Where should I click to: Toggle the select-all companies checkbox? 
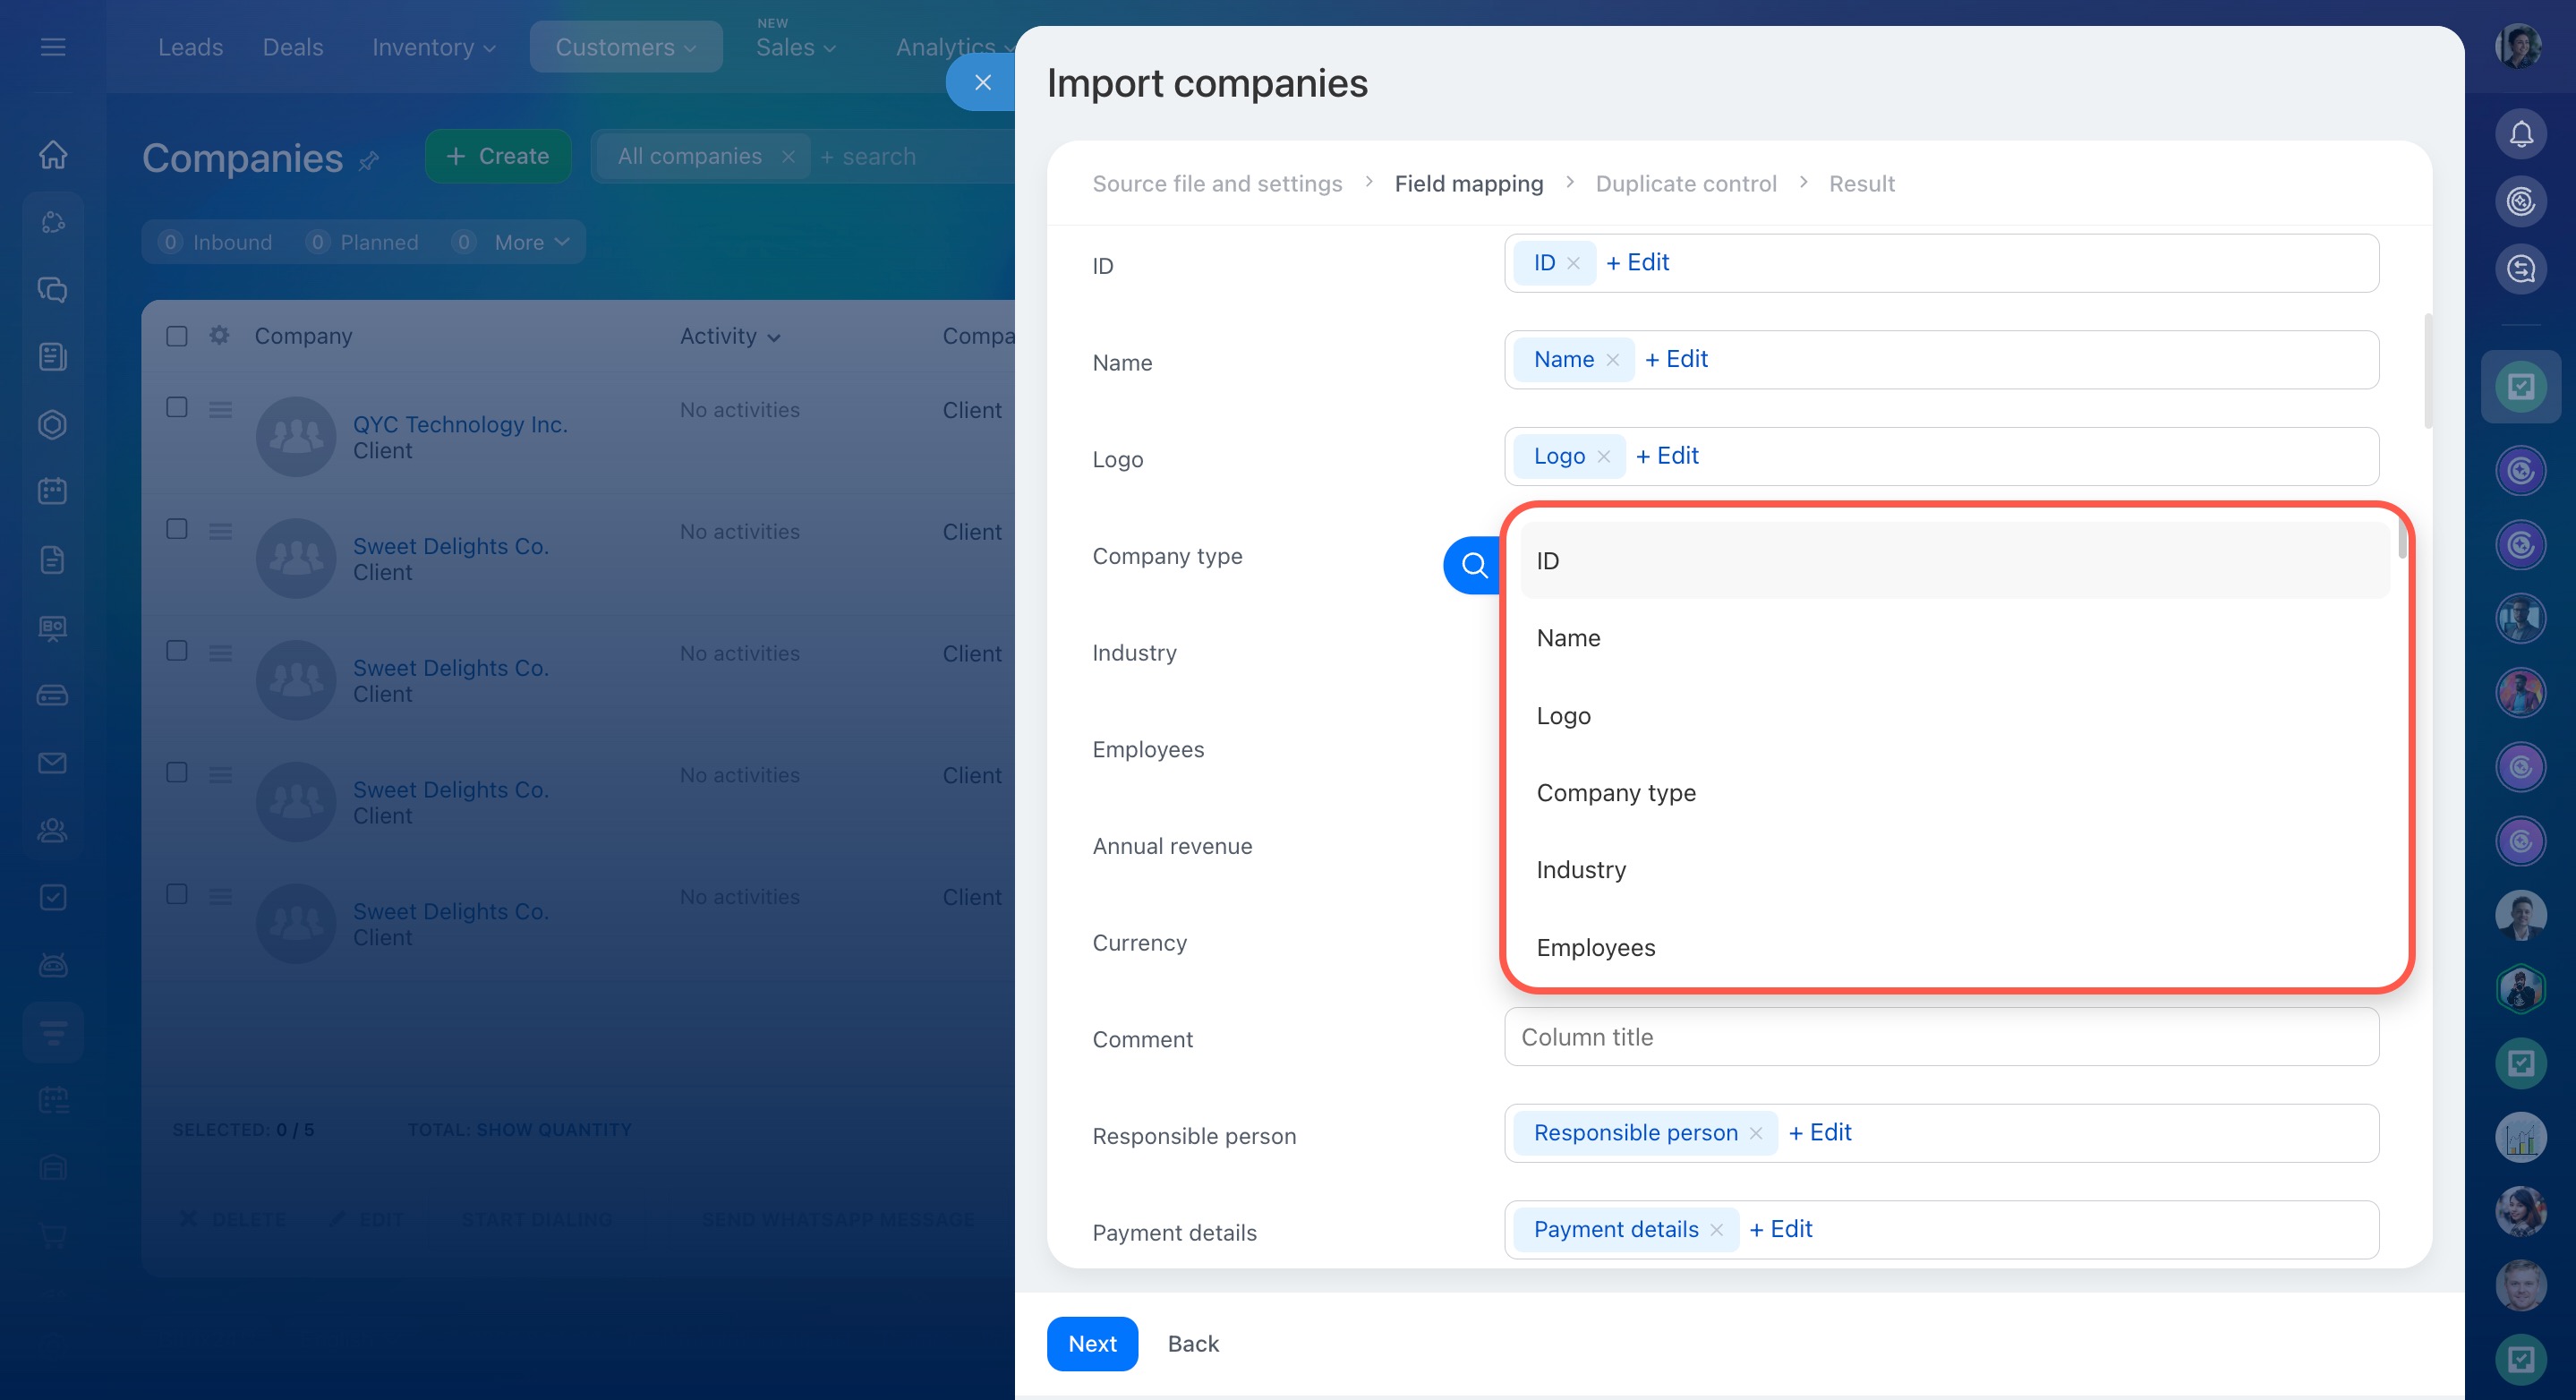(x=177, y=336)
